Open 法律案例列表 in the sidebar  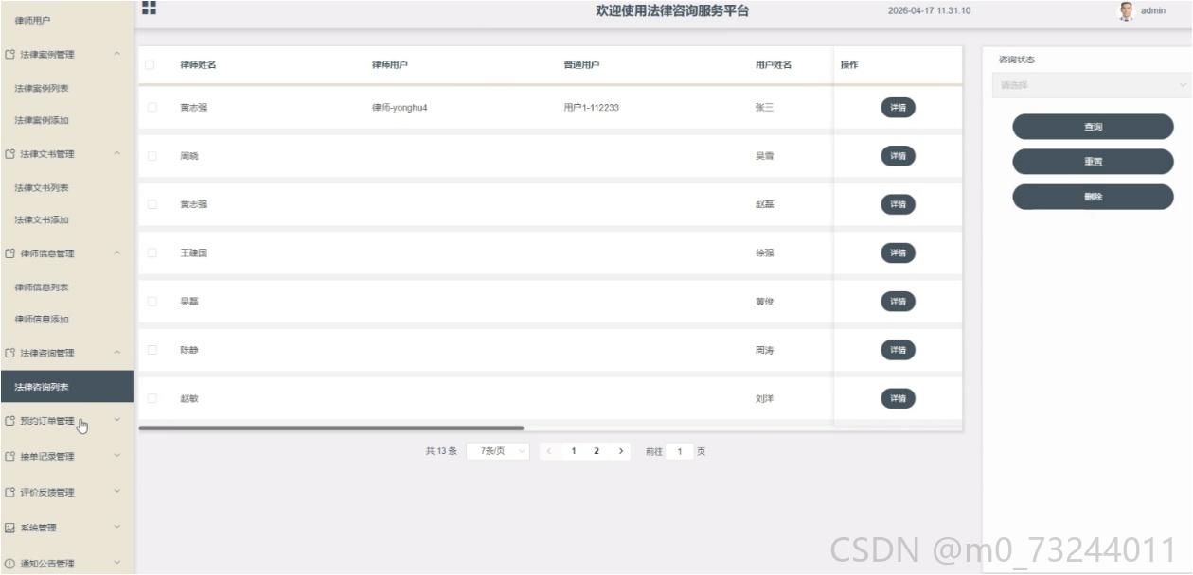42,88
